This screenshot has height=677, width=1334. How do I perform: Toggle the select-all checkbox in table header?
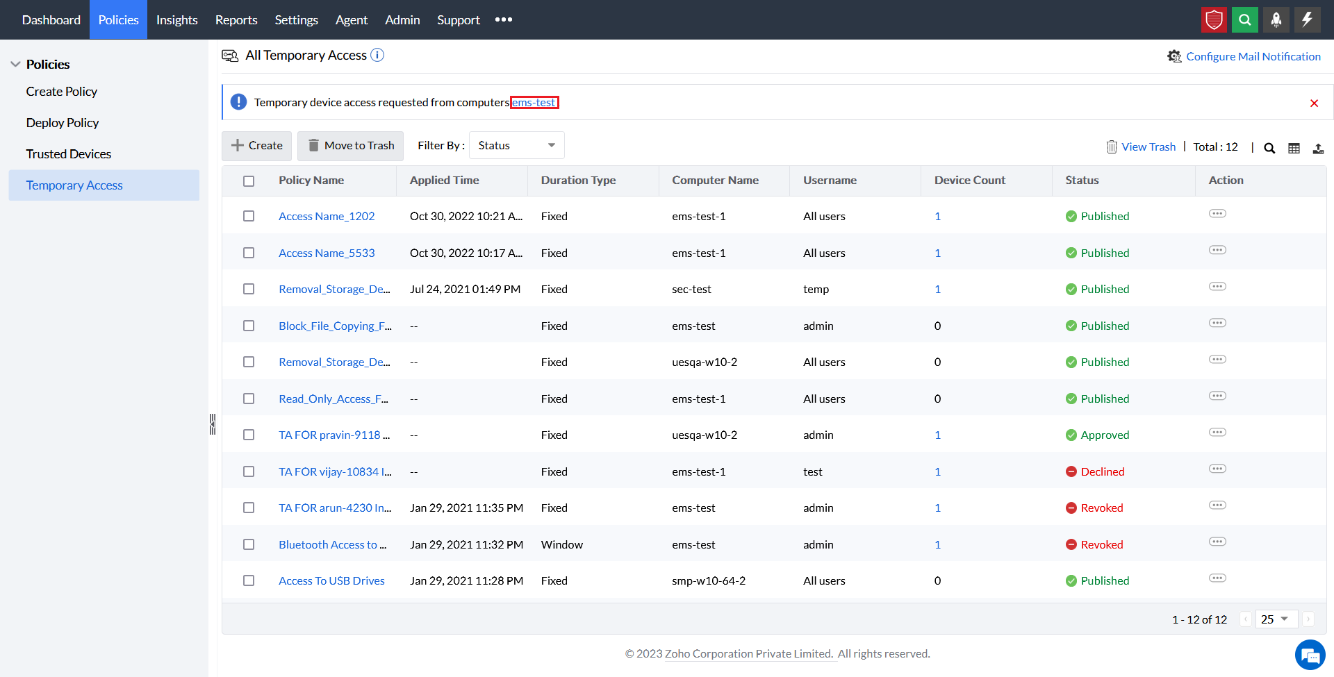[249, 181]
